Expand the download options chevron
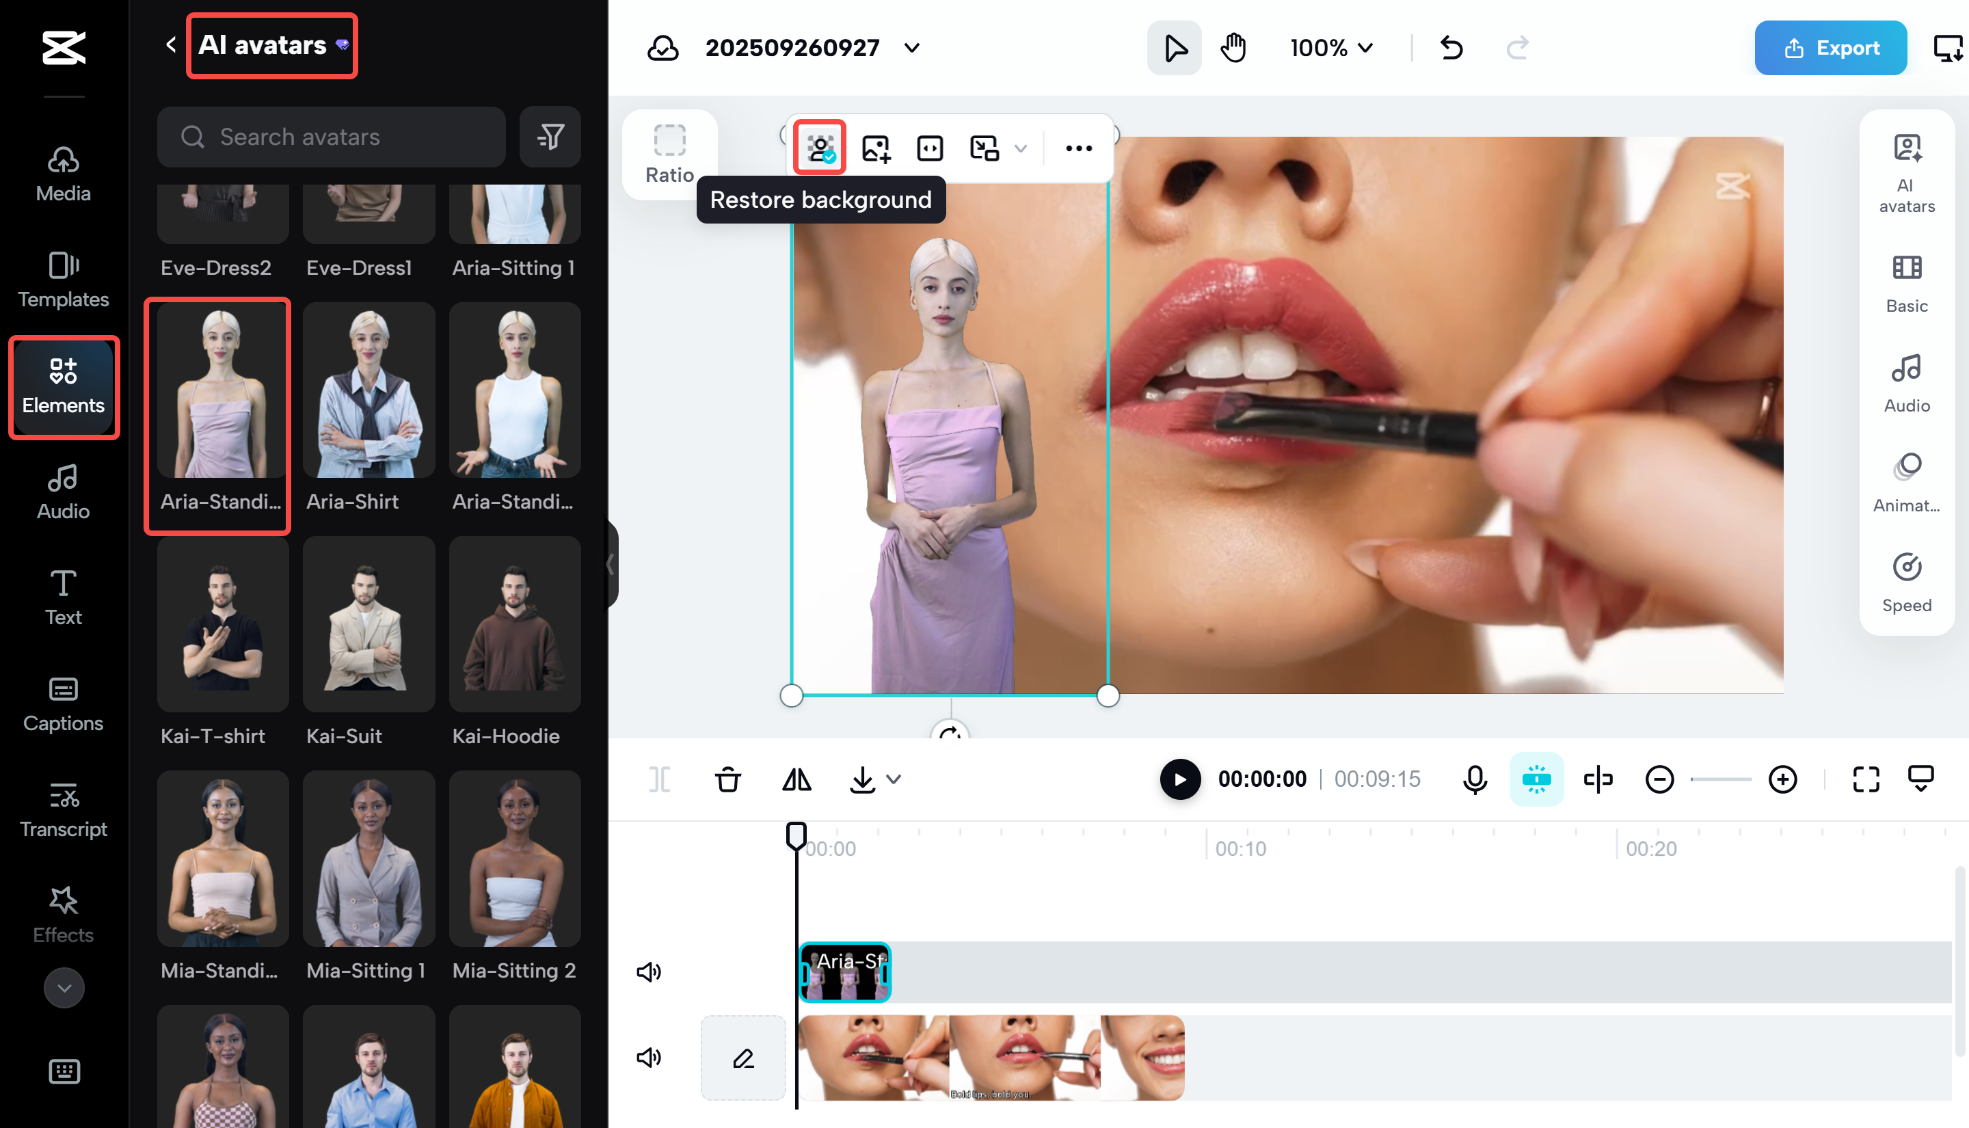Screen dimensions: 1969x1128 pos(894,779)
